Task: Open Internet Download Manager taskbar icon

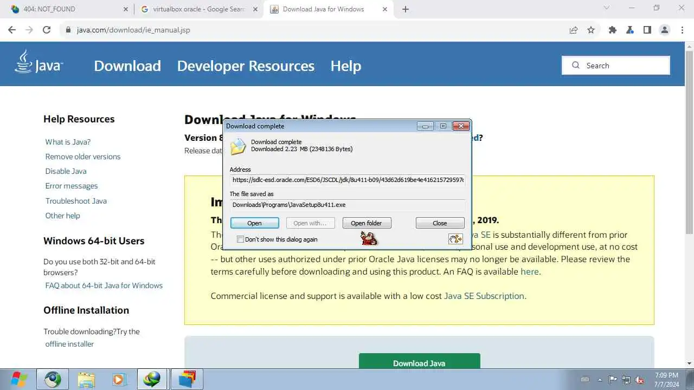Action: point(152,379)
